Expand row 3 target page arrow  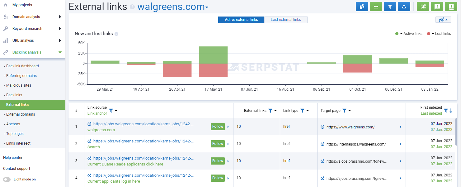(x=401, y=161)
